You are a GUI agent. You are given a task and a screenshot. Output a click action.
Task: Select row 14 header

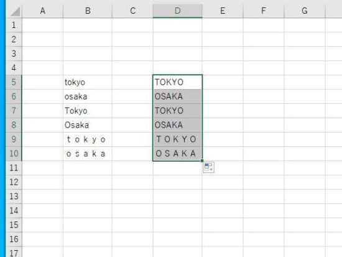point(14,211)
